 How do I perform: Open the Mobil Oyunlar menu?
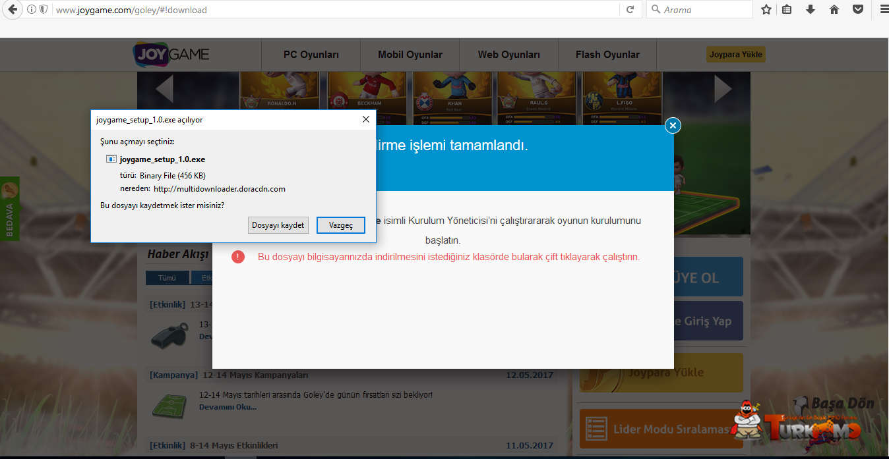410,55
